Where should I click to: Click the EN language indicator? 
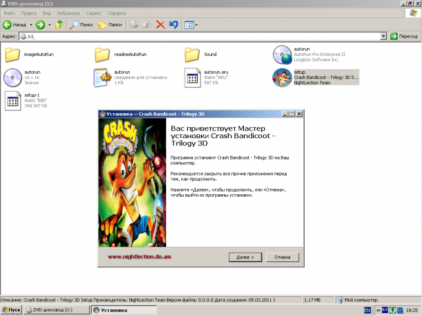367,310
